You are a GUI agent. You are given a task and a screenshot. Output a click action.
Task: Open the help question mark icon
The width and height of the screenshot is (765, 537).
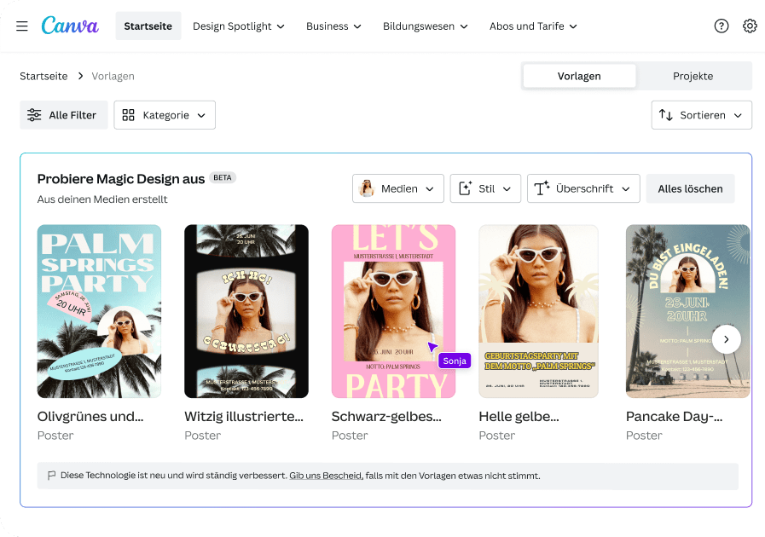(x=721, y=26)
